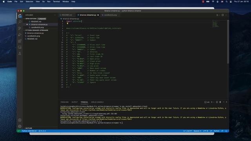The height and width of the screenshot is (141, 251).
Task: Open the Edit menu
Action: click(22, 2)
